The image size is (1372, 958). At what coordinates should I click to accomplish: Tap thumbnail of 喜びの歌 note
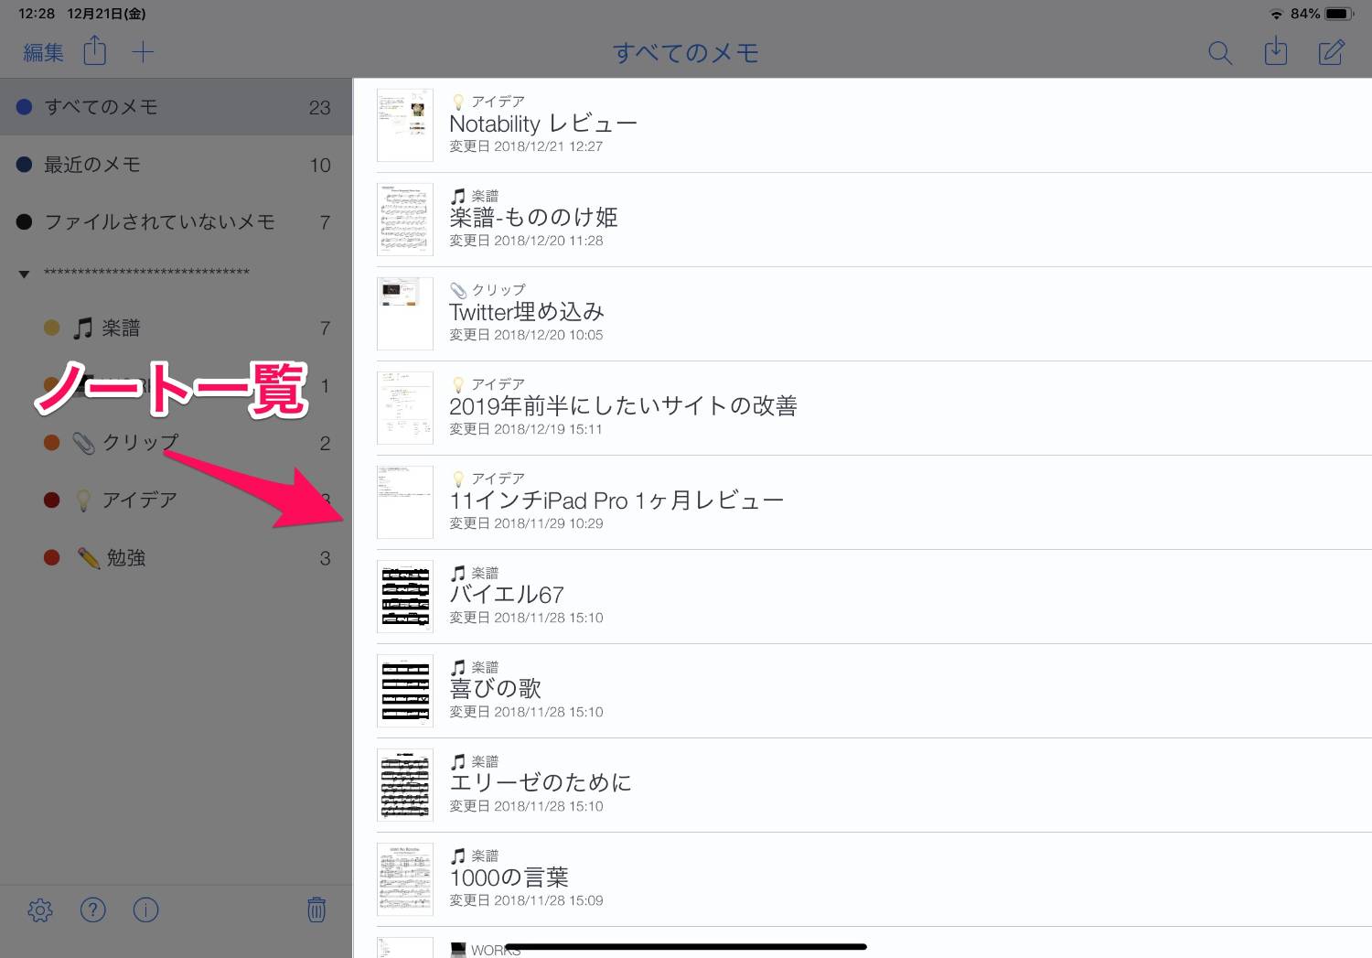click(405, 691)
